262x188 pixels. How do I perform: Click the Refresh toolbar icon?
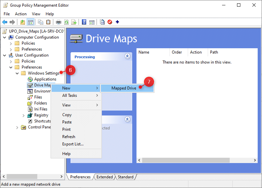[x=66, y=22]
